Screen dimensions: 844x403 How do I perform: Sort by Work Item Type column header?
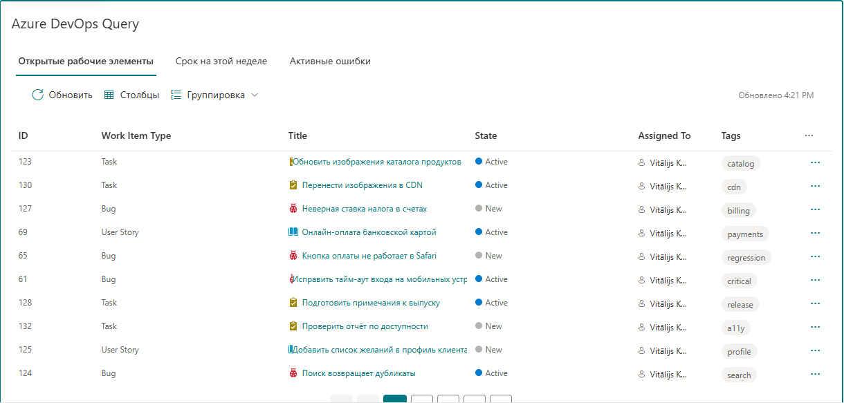click(x=136, y=135)
